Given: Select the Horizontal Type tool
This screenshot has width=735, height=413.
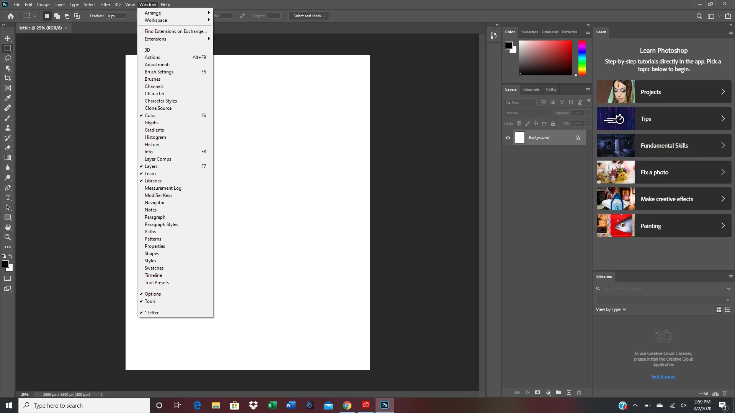Looking at the screenshot, I should tap(8, 197).
